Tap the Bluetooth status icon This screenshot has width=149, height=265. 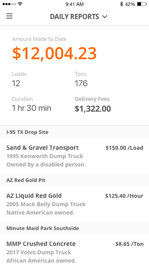pyautogui.click(x=121, y=4)
